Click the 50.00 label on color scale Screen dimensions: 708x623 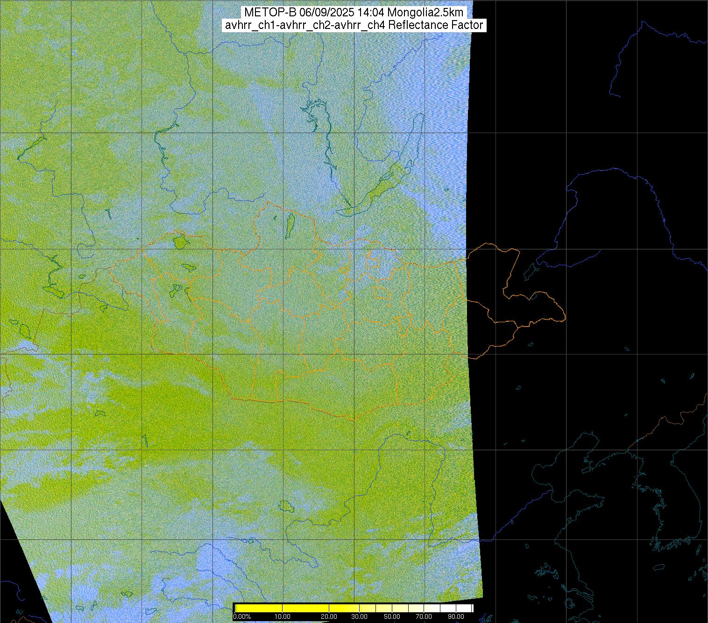(392, 617)
